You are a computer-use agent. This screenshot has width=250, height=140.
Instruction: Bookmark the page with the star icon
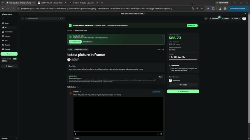tap(202, 9)
